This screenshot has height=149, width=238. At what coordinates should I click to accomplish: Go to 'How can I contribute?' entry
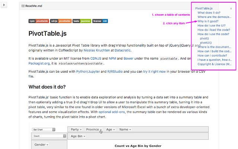pos(212,56)
